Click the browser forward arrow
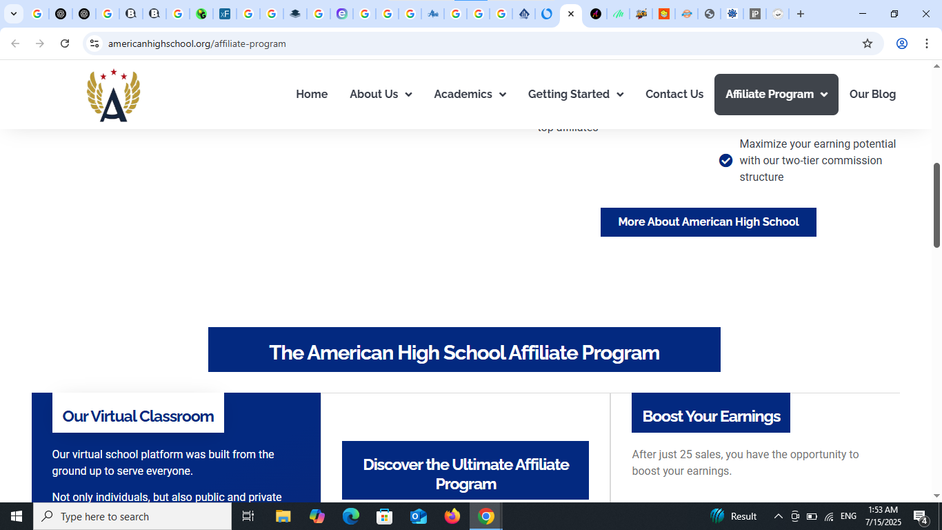 pos(40,43)
